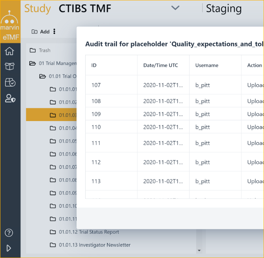Click the Date/Time UTC column header
This screenshot has width=264, height=258.
pos(161,65)
